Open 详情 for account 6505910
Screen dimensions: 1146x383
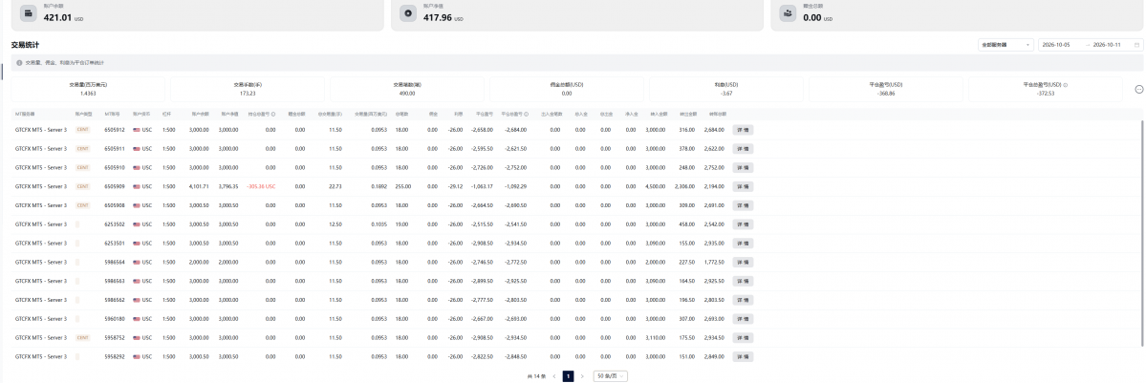tap(744, 167)
